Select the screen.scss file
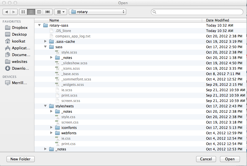 [x=140, y=101]
